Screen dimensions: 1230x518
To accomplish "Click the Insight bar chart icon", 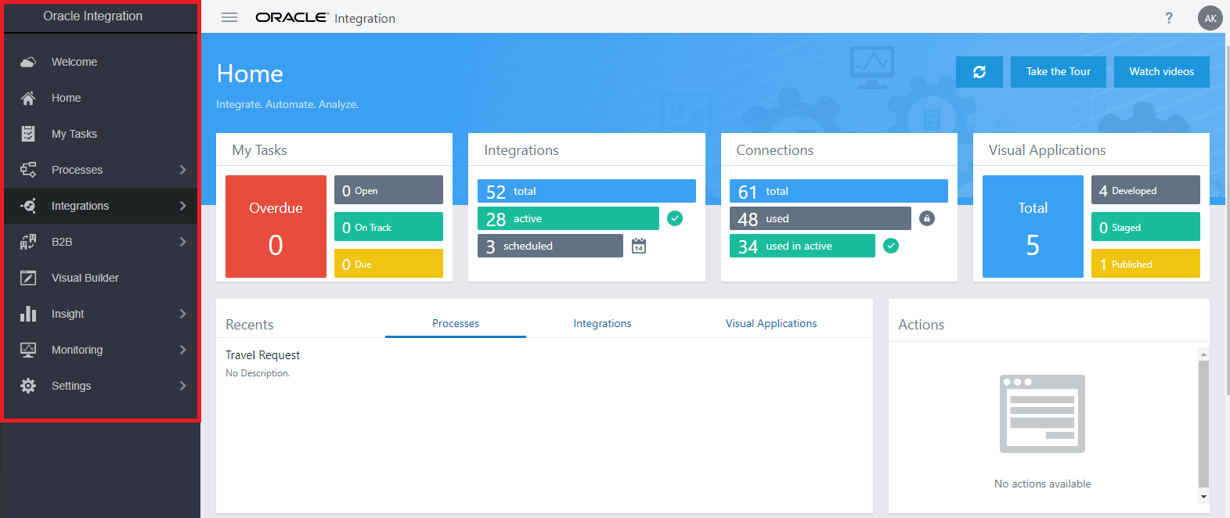I will 28,314.
